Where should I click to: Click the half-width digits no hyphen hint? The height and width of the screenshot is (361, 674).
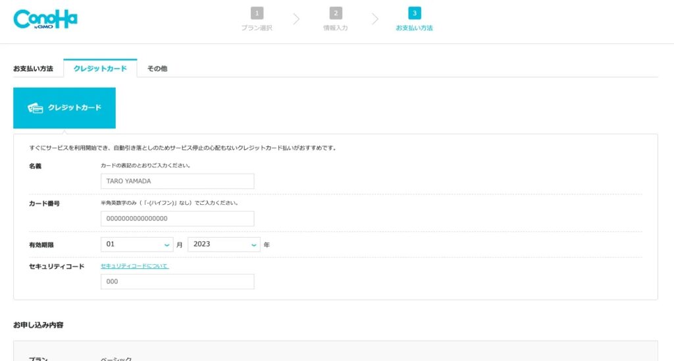pyautogui.click(x=170, y=203)
